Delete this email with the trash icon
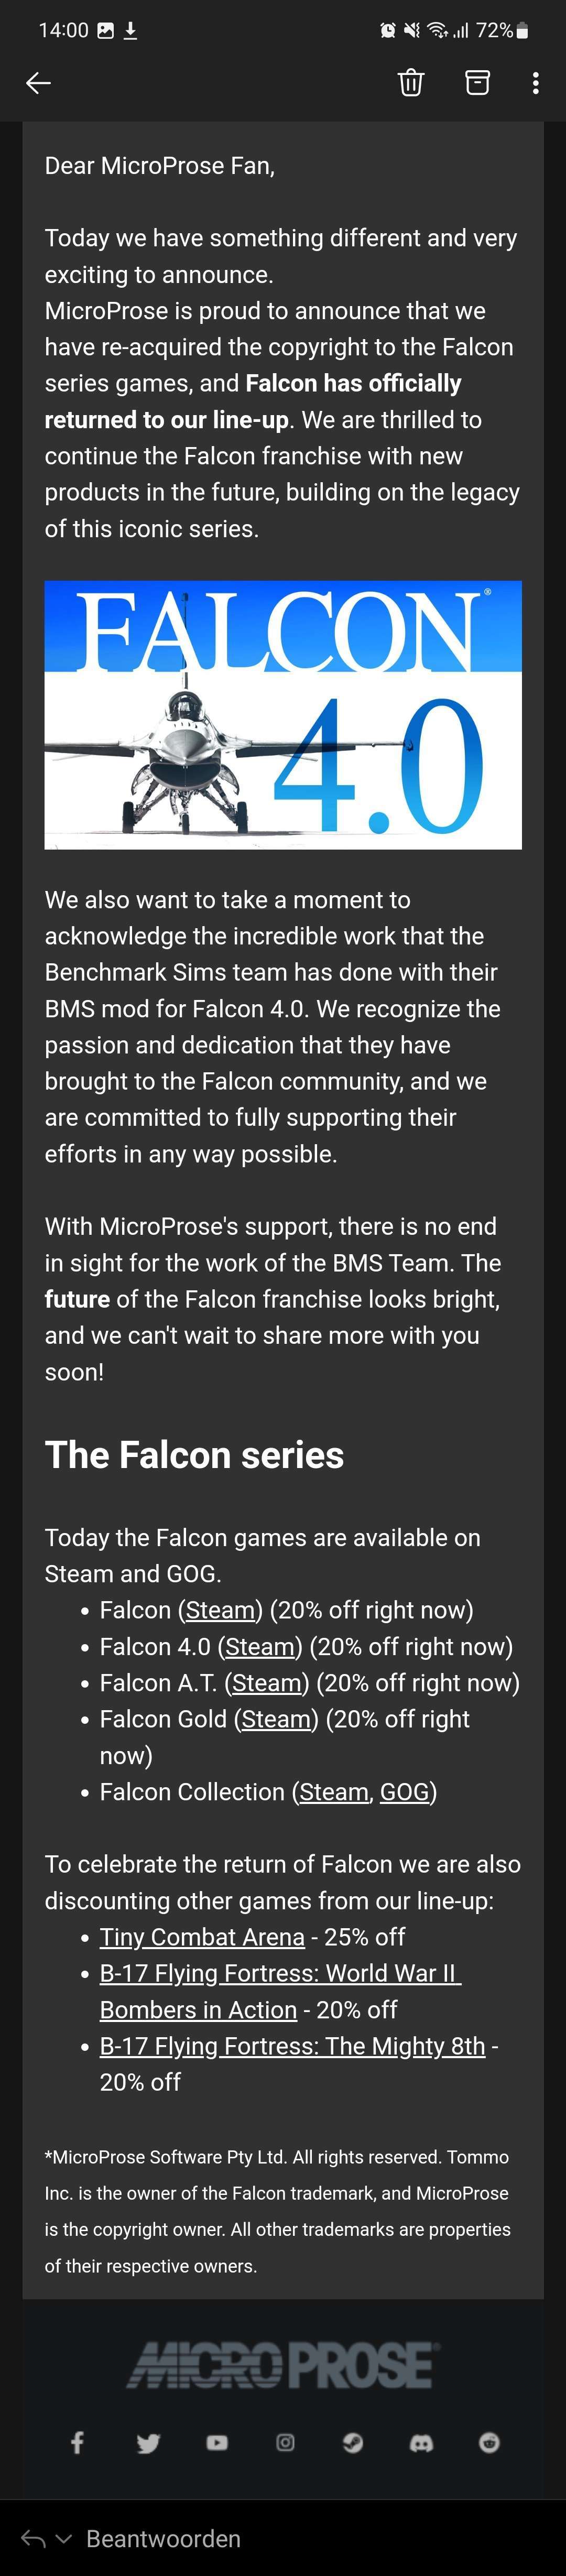 click(x=411, y=83)
